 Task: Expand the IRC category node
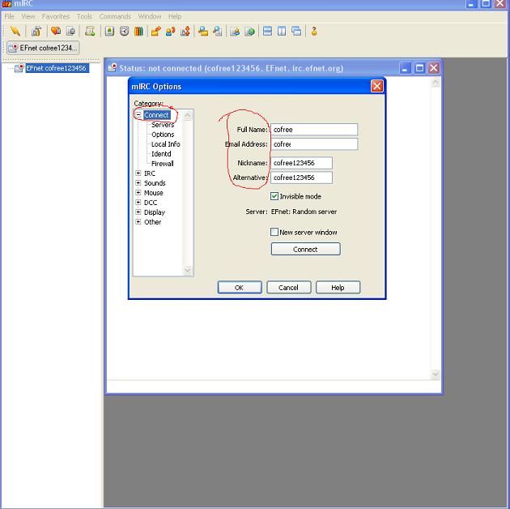[x=138, y=173]
